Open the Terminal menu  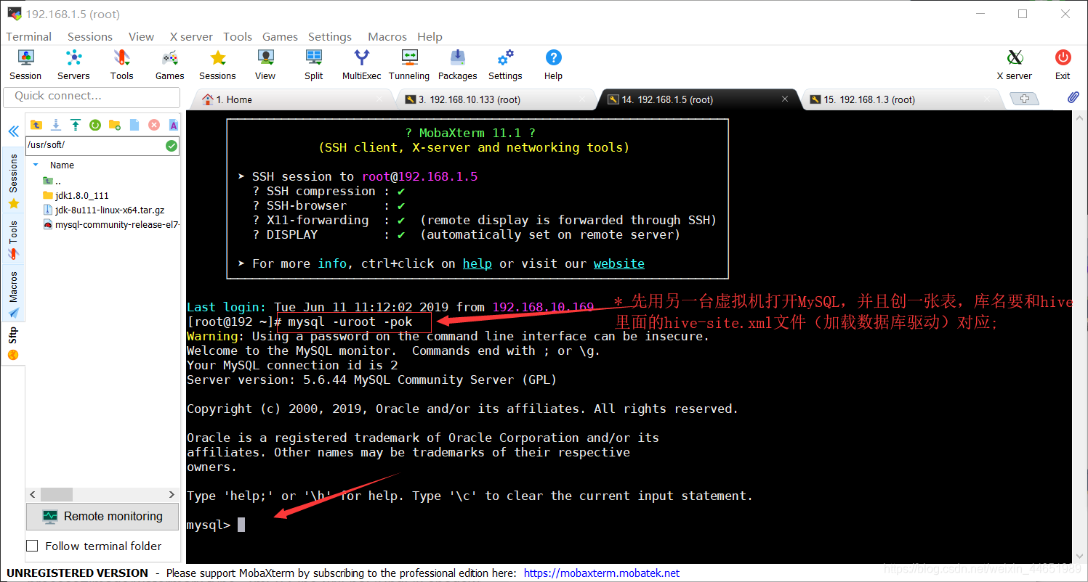[29, 36]
